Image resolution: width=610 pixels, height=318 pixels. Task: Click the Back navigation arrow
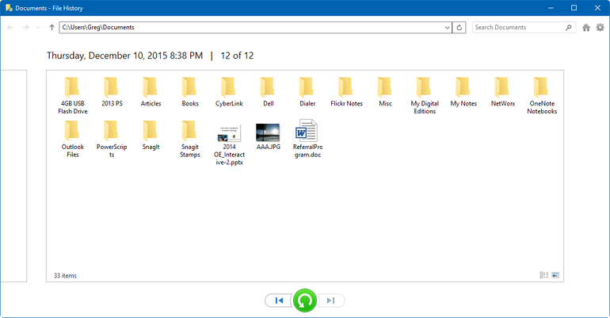tap(10, 27)
